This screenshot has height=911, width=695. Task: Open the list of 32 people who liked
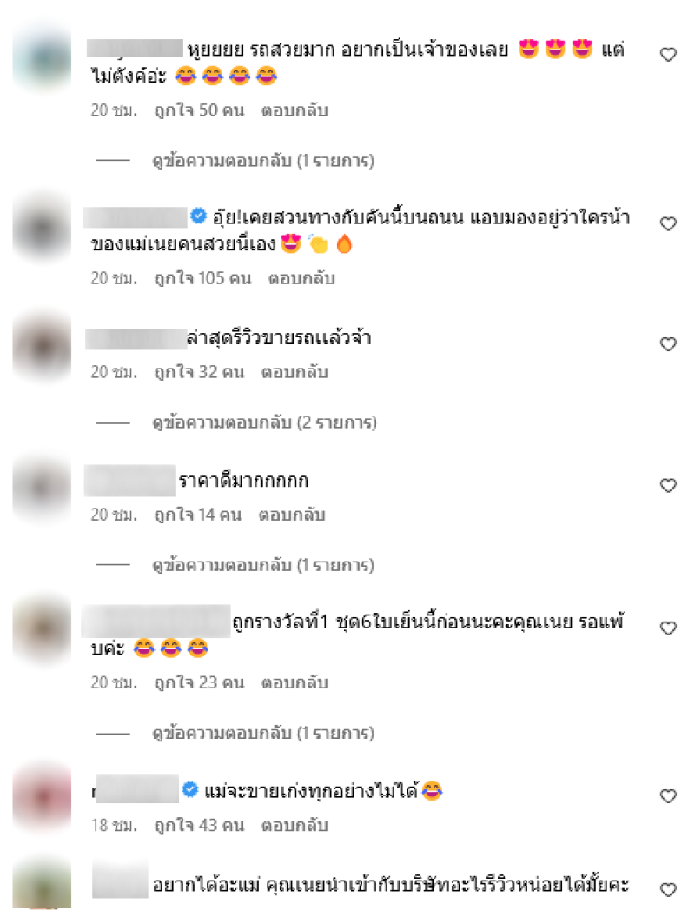(199, 372)
